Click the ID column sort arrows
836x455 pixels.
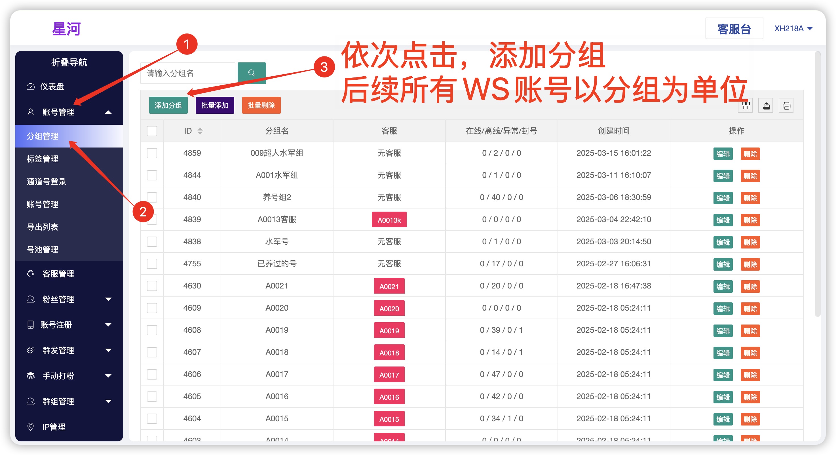click(x=200, y=131)
